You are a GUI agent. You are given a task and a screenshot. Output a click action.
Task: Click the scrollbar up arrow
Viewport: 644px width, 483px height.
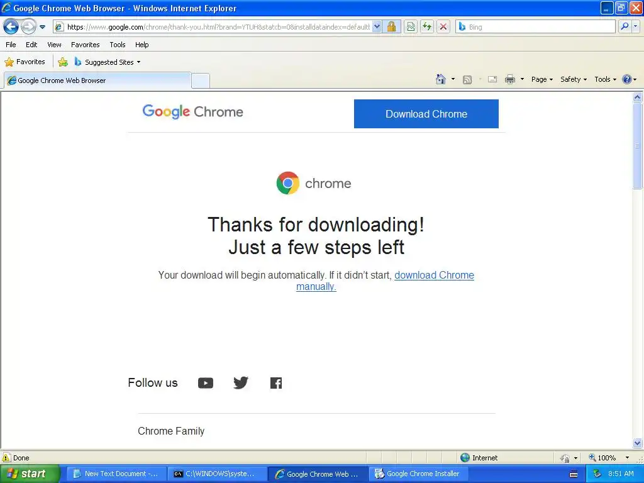tap(638, 97)
